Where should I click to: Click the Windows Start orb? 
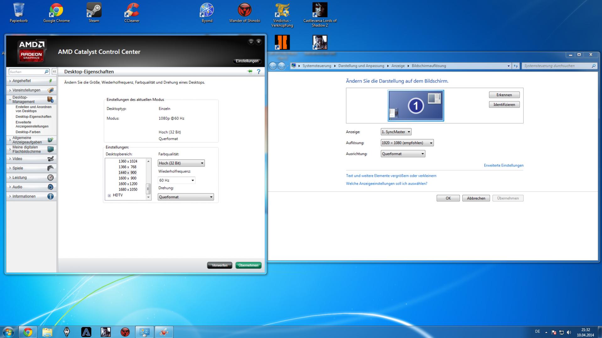(8, 332)
